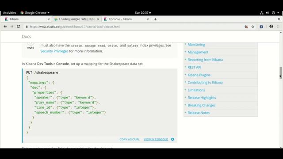Close the Console - Kibana tab
Screen dimensions: 283x159
148,19
